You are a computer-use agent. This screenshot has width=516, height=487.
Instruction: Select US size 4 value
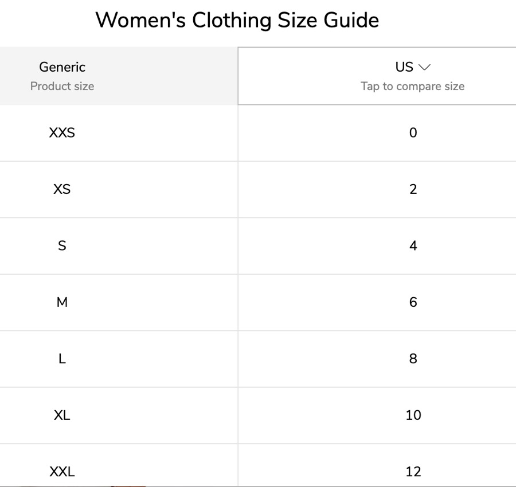(x=413, y=246)
